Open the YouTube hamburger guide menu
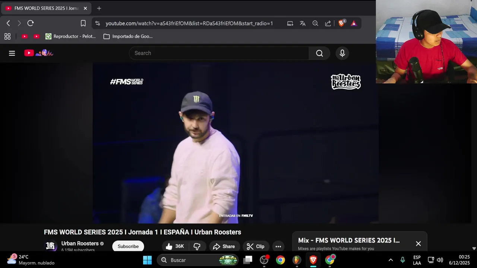The height and width of the screenshot is (268, 477). tap(12, 53)
